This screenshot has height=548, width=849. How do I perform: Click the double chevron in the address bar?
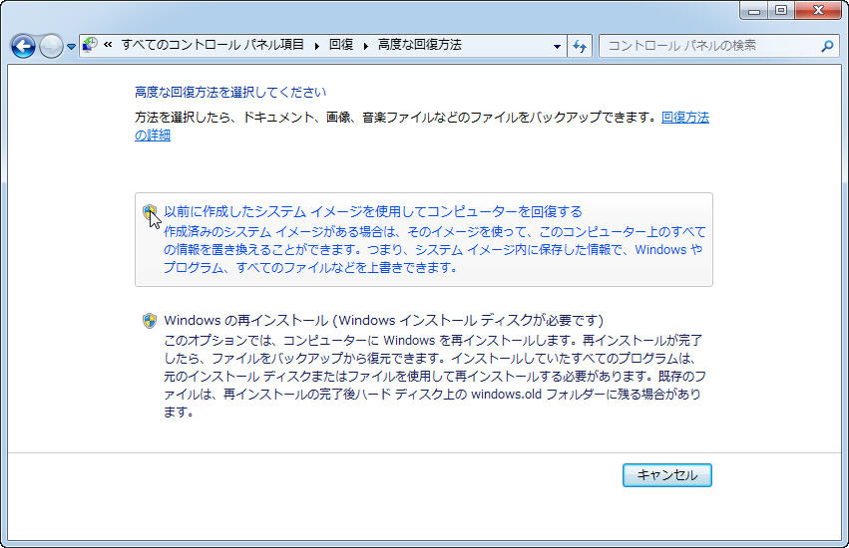tap(108, 45)
